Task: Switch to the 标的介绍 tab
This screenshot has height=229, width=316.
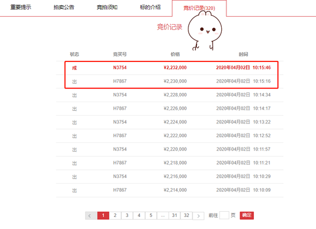Action: point(150,7)
